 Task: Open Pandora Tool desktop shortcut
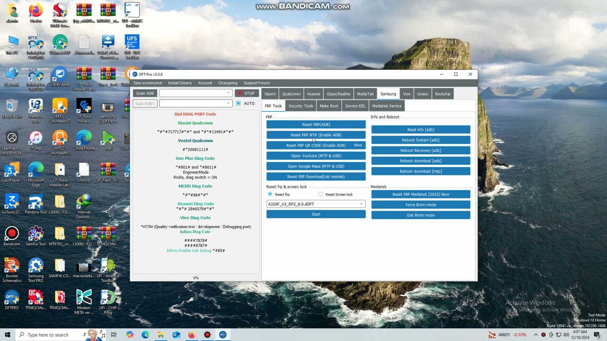click(x=36, y=204)
